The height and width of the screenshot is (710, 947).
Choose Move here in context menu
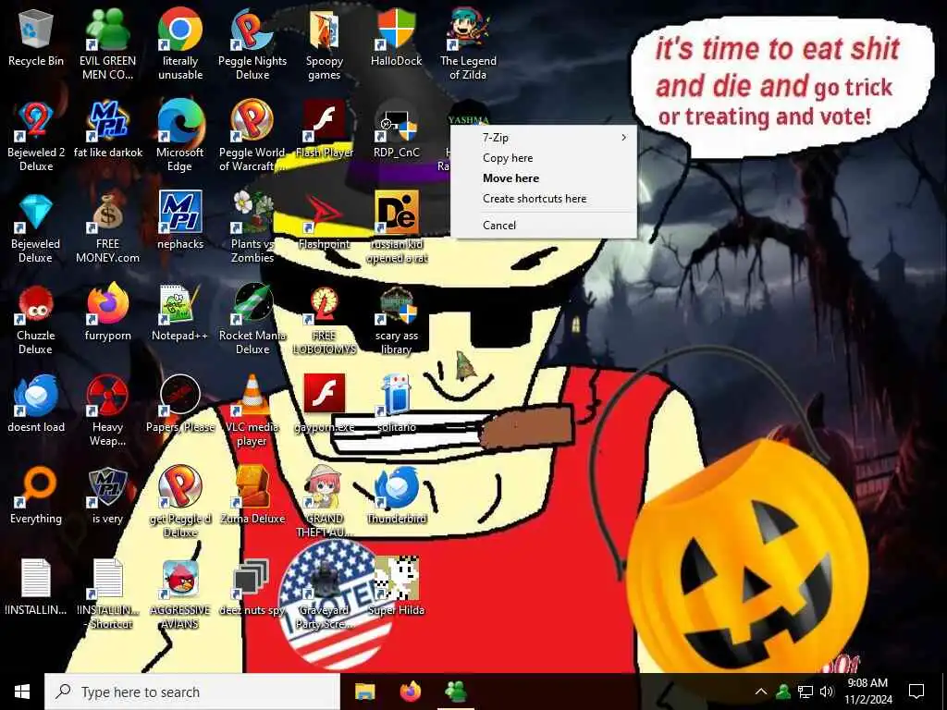(x=544, y=178)
